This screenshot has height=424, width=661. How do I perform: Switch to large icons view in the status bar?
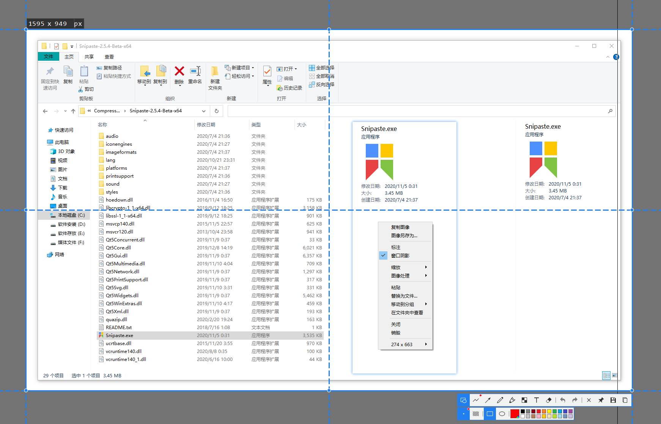coord(615,375)
